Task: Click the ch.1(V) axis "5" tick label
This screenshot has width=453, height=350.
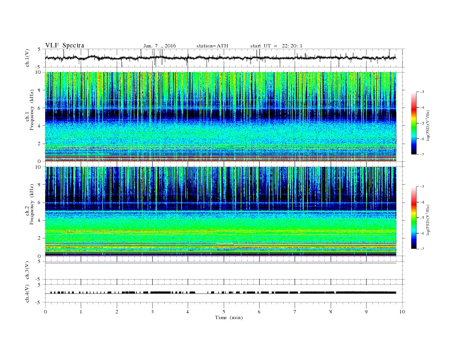Action: tap(39, 49)
